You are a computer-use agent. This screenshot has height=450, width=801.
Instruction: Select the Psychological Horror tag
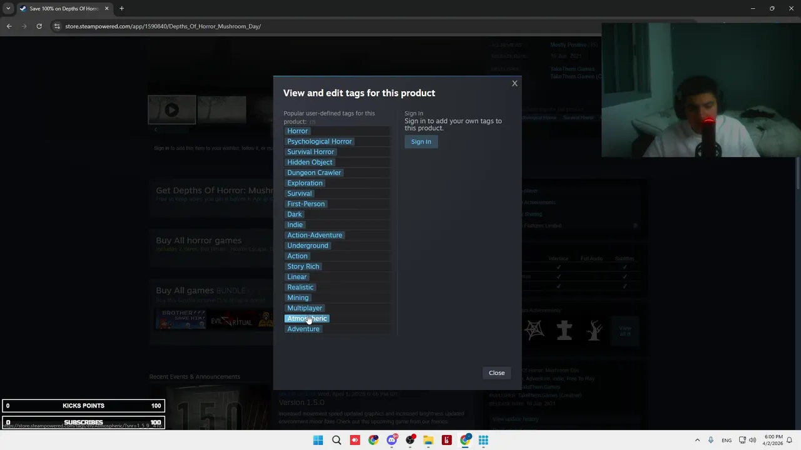pos(319,141)
